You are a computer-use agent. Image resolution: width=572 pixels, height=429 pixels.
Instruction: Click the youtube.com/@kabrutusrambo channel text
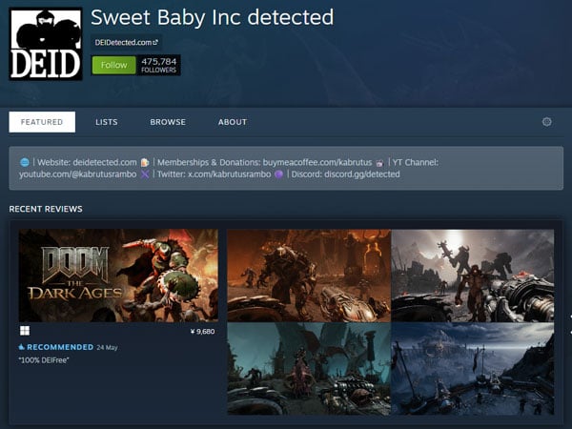tap(78, 174)
